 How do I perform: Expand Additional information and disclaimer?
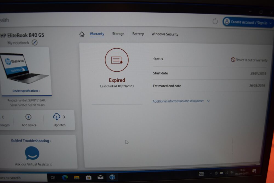pyautogui.click(x=181, y=101)
